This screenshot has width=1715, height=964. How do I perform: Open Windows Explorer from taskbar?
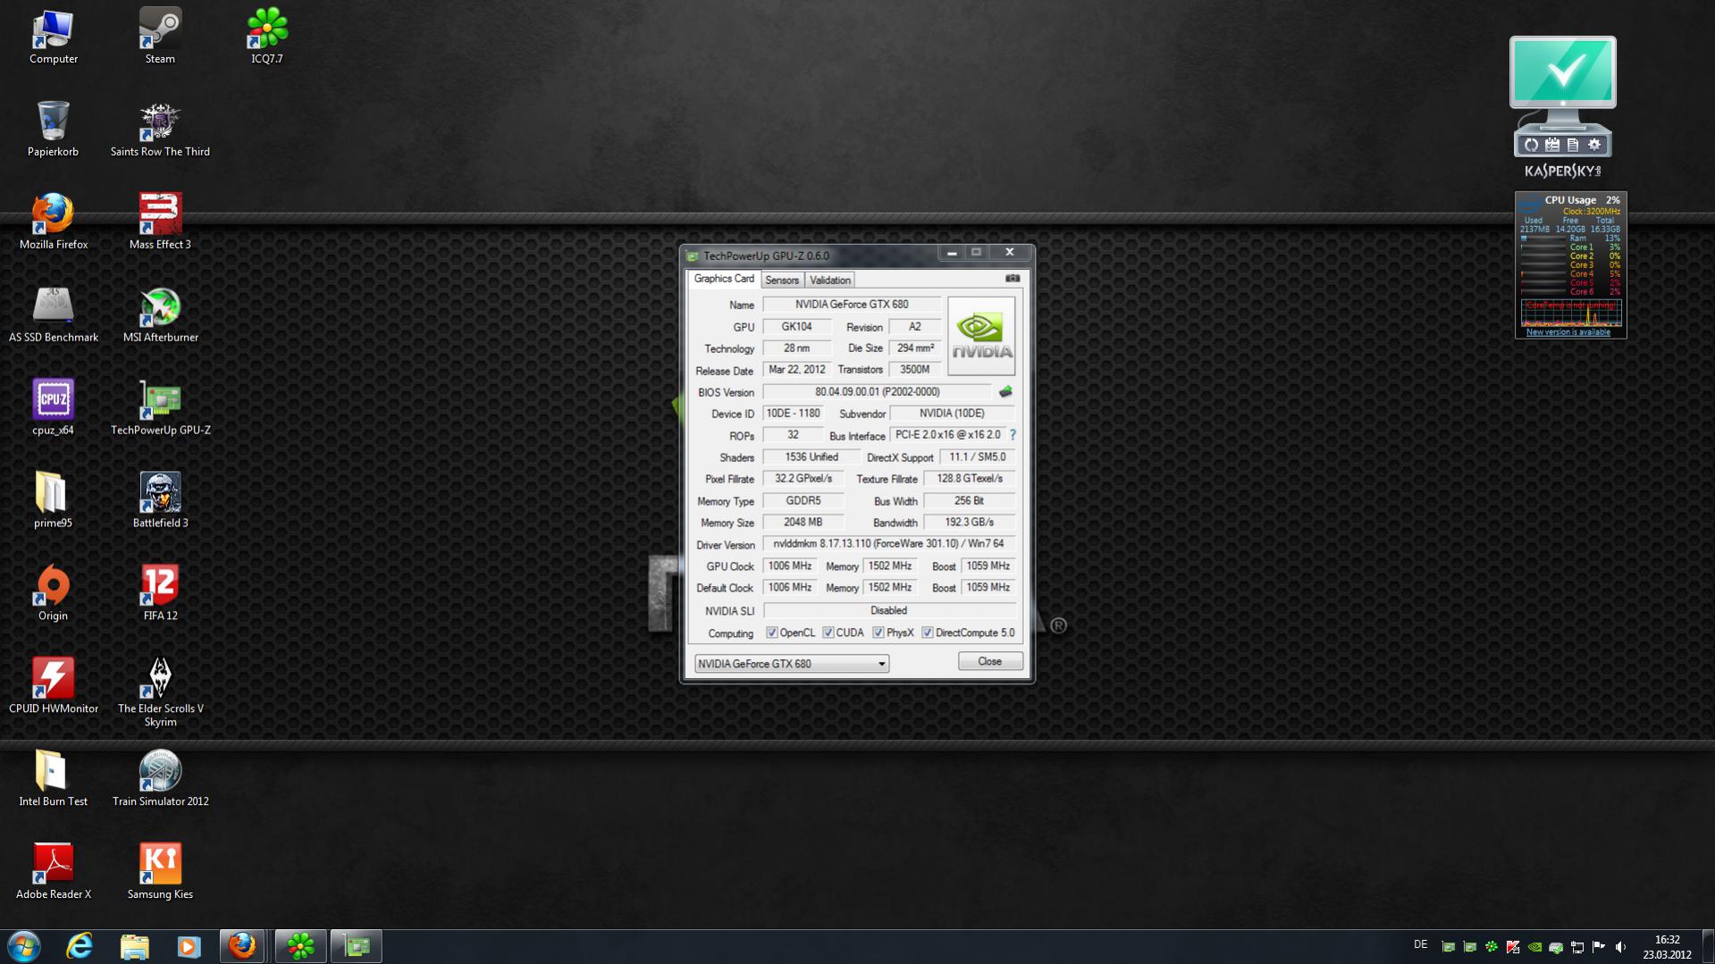(x=134, y=946)
